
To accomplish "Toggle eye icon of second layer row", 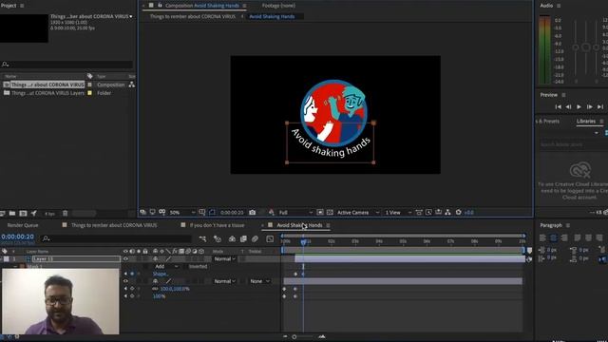I will click(125, 281).
